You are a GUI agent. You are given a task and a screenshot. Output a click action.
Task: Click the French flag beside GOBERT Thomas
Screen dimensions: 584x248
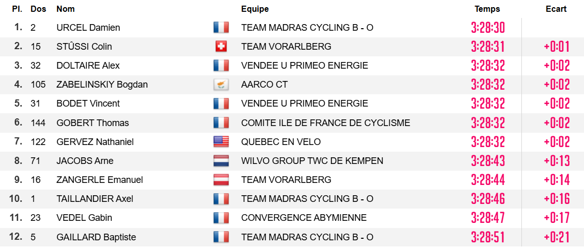pos(221,122)
